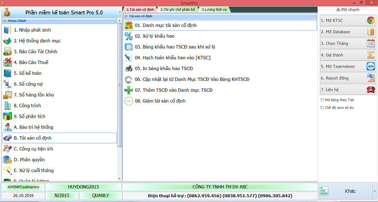Collapse the Tài sản cố định group header
This screenshot has width=378, height=202.
(126, 16)
